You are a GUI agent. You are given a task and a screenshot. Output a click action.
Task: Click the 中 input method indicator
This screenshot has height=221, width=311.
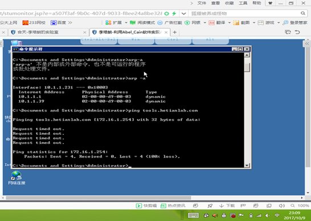(x=277, y=215)
